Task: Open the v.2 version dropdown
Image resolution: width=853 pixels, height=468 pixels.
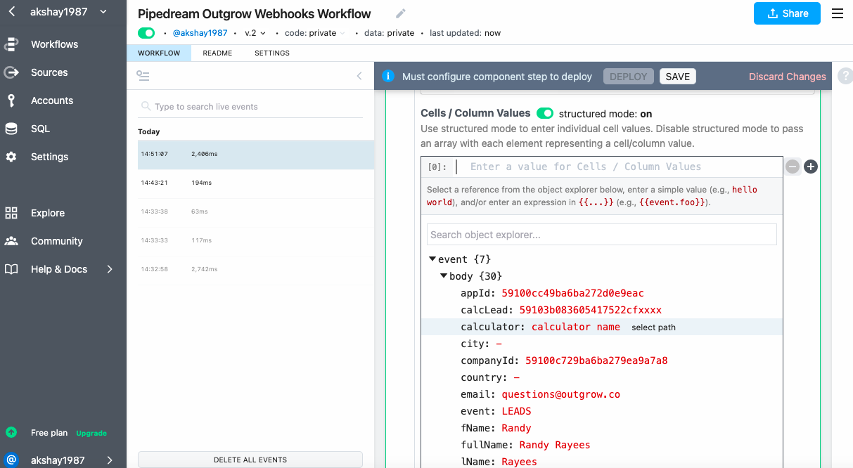Action: coord(255,33)
